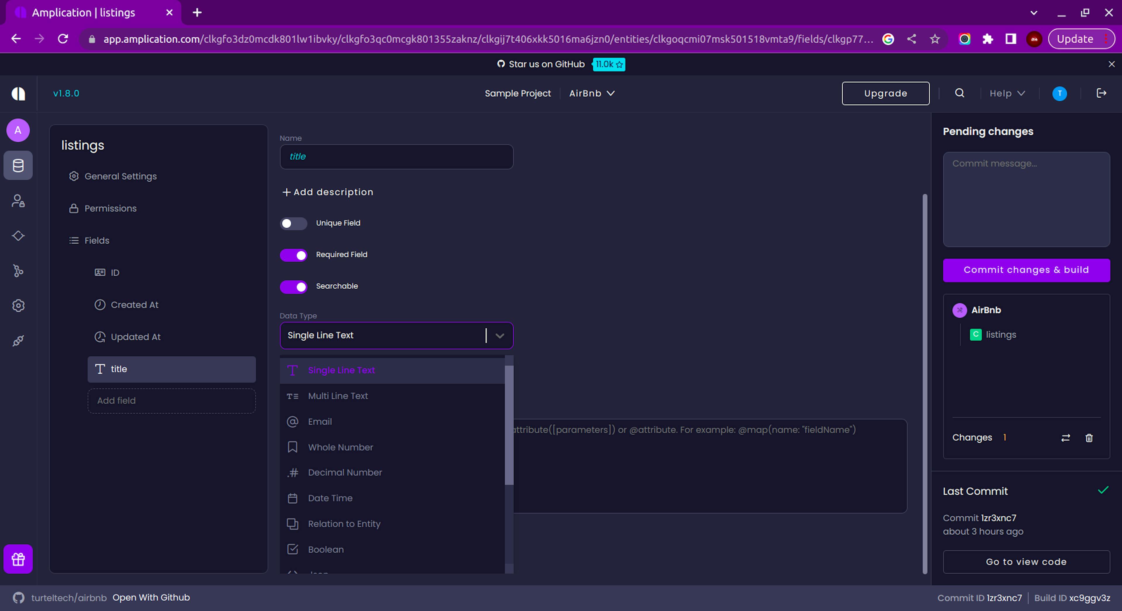Click Go to view code button
This screenshot has height=611, width=1122.
(1026, 561)
